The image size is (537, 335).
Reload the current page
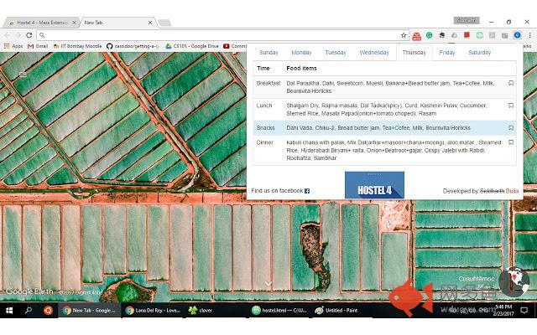(29, 35)
